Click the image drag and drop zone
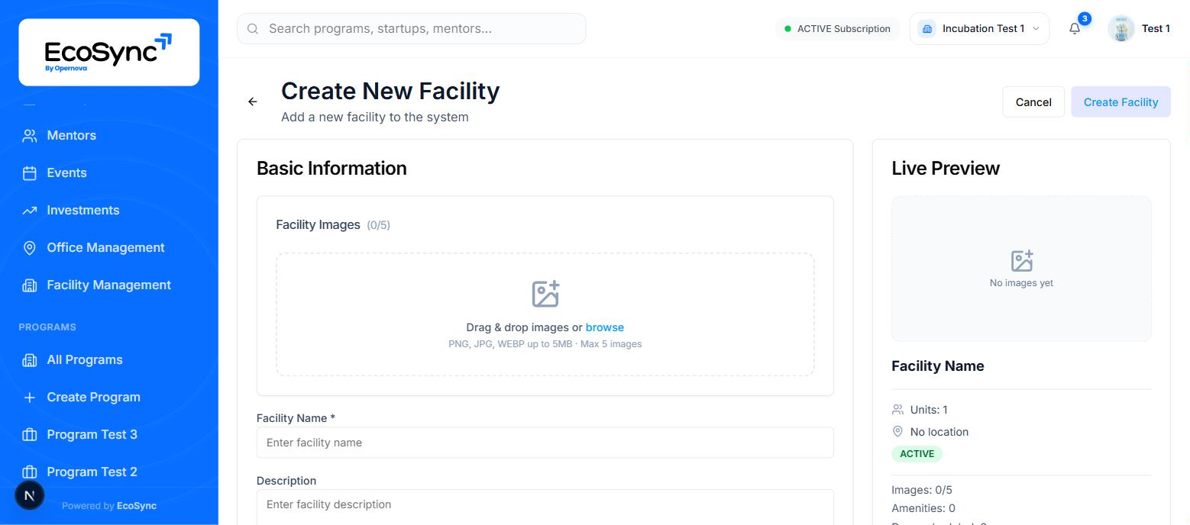Viewport: 1190px width, 525px height. click(545, 314)
